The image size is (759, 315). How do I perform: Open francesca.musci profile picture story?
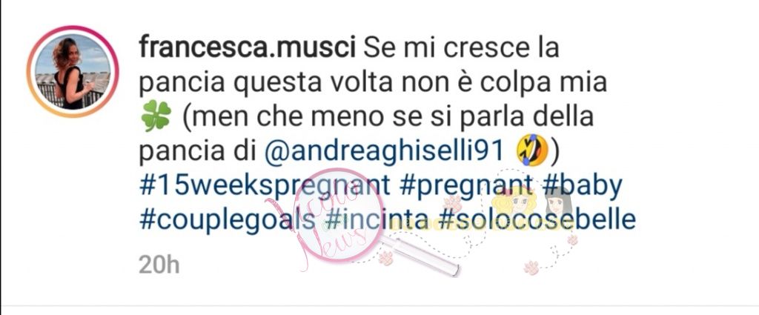coord(73,72)
